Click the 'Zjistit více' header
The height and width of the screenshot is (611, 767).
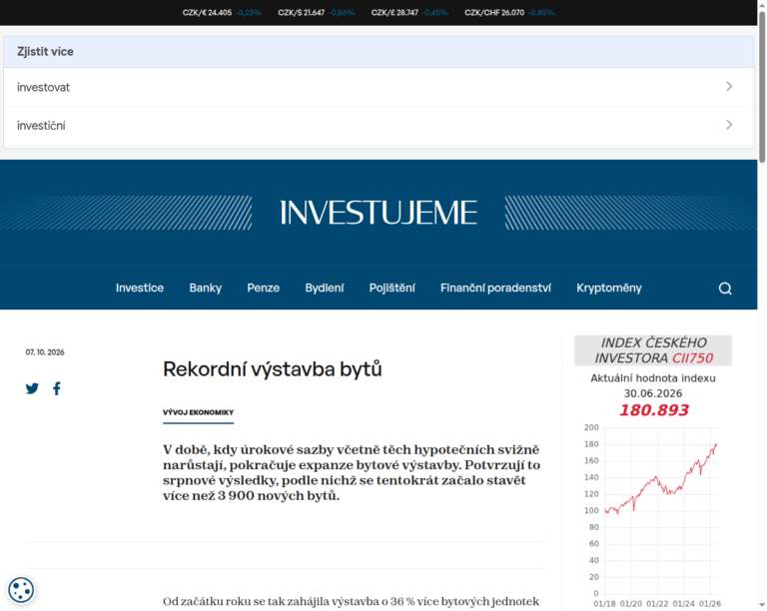click(x=379, y=52)
